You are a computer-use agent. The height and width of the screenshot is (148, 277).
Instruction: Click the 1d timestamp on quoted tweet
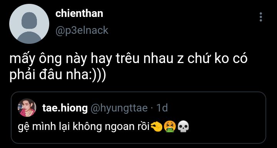162,108
